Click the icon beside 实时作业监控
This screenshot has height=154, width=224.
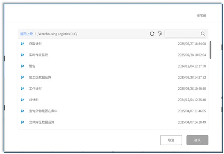click(x=22, y=55)
